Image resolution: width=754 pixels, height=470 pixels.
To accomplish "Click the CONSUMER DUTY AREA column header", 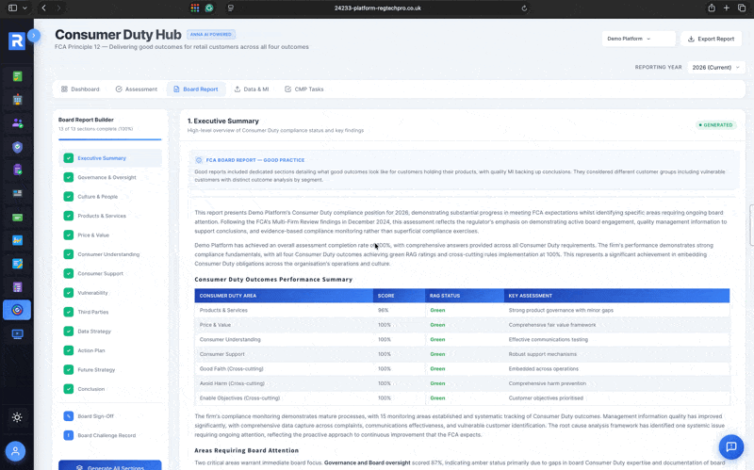I will pyautogui.click(x=284, y=296).
